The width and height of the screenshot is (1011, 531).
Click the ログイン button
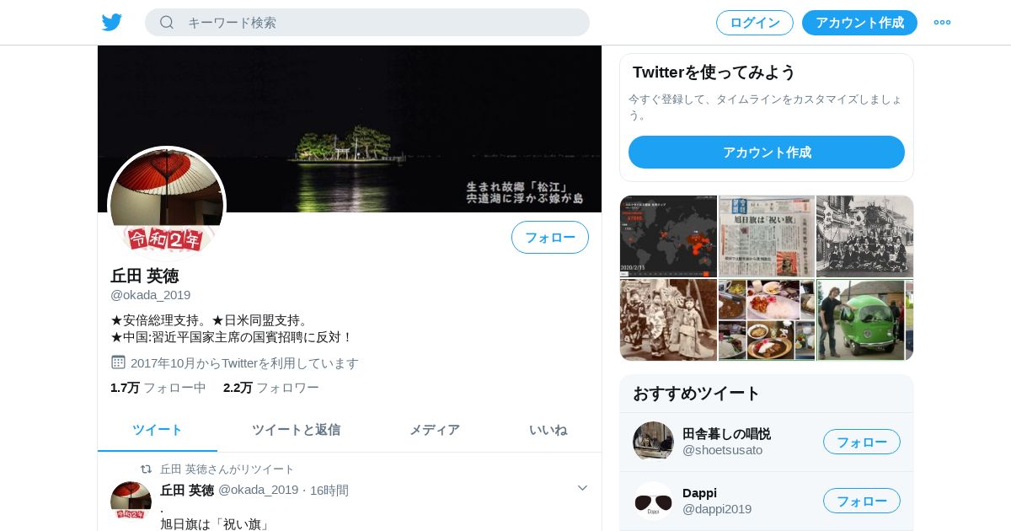[x=755, y=23]
